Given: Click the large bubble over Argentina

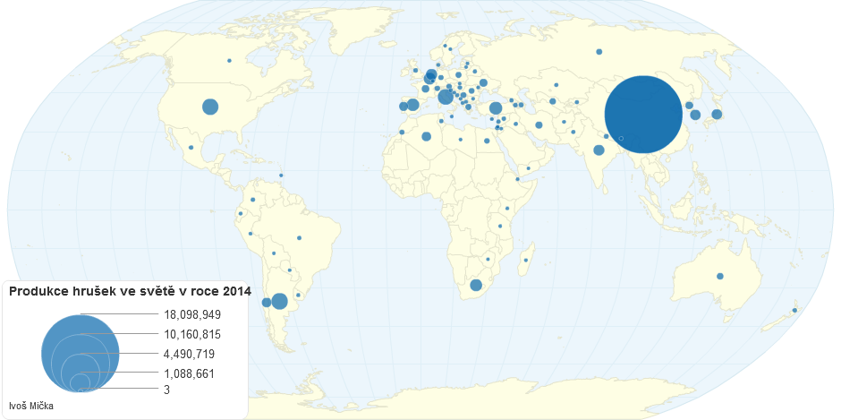Looking at the screenshot, I should (x=279, y=301).
